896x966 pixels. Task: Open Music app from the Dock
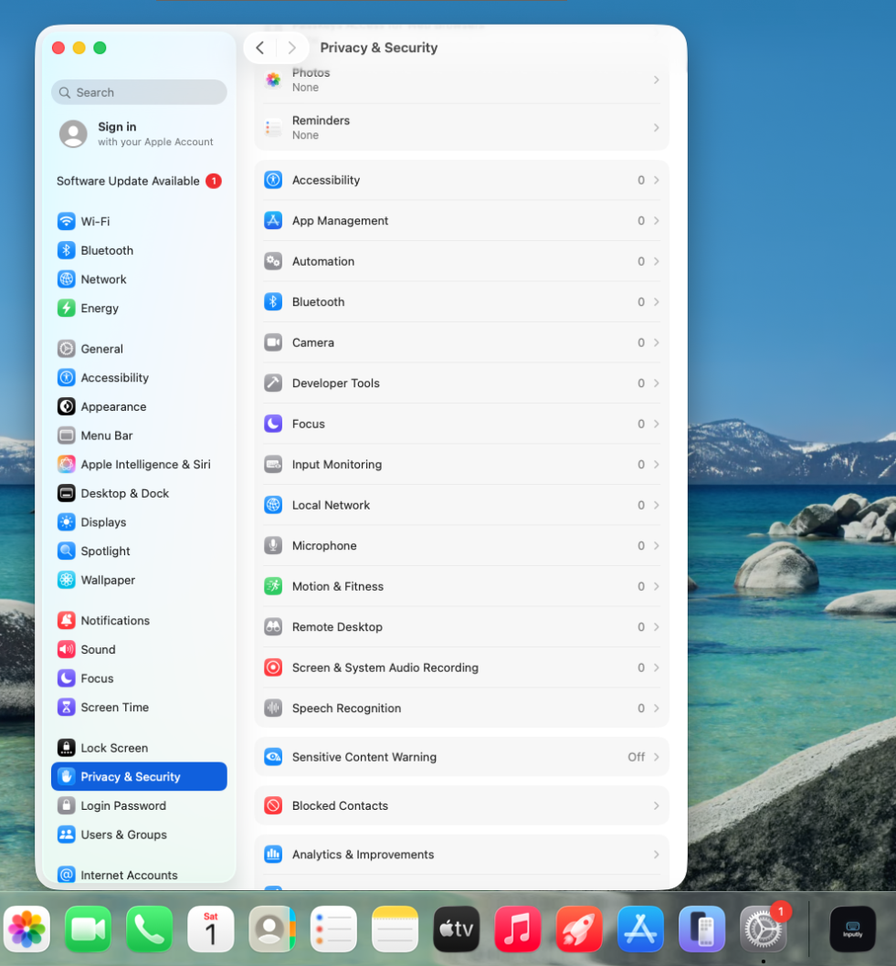[x=517, y=929]
